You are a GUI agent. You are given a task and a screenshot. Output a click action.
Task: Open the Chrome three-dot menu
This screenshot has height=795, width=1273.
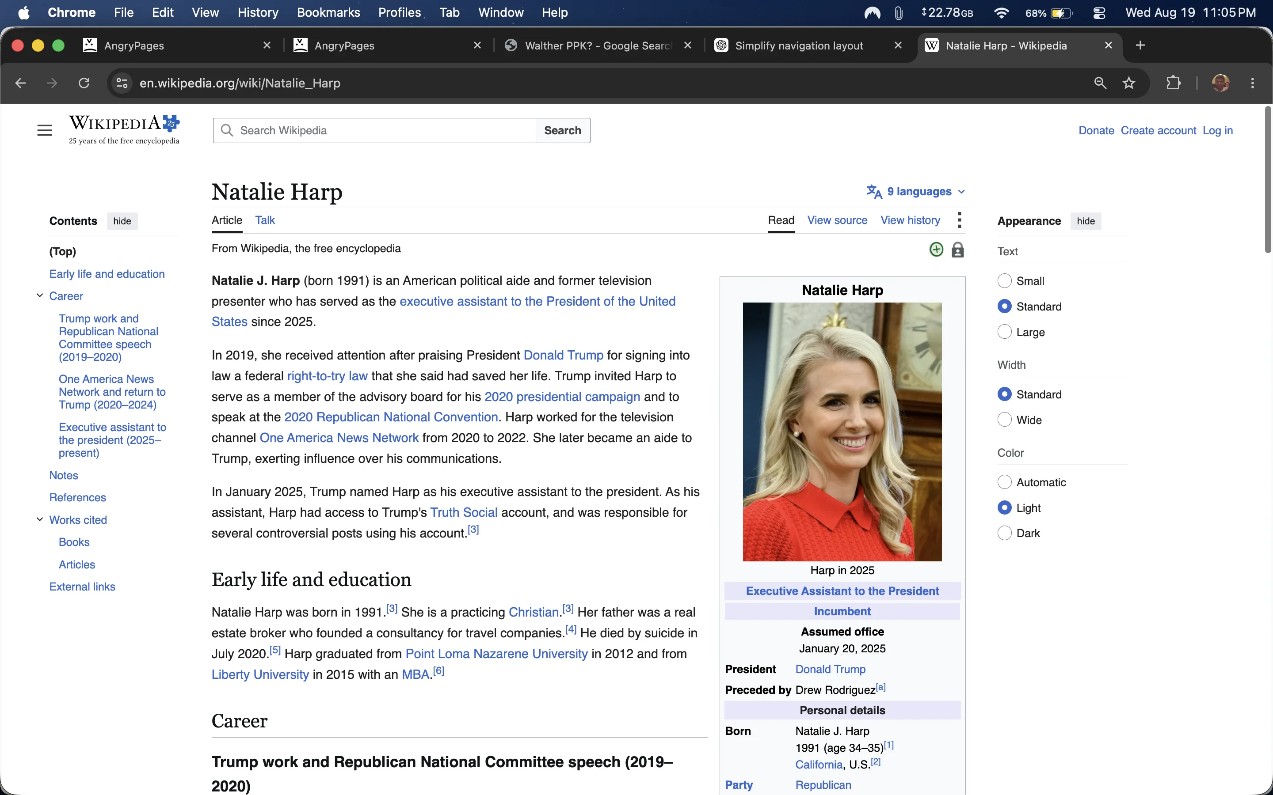[x=1253, y=83]
